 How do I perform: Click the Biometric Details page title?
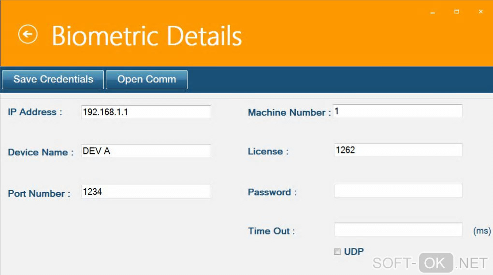click(x=146, y=36)
